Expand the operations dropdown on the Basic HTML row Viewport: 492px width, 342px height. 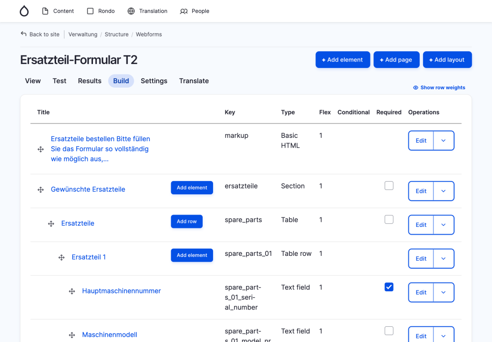pyautogui.click(x=444, y=140)
